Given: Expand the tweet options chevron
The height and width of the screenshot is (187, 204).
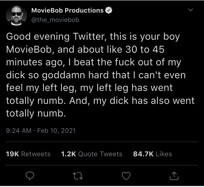Looking at the screenshot, I should (190, 10).
